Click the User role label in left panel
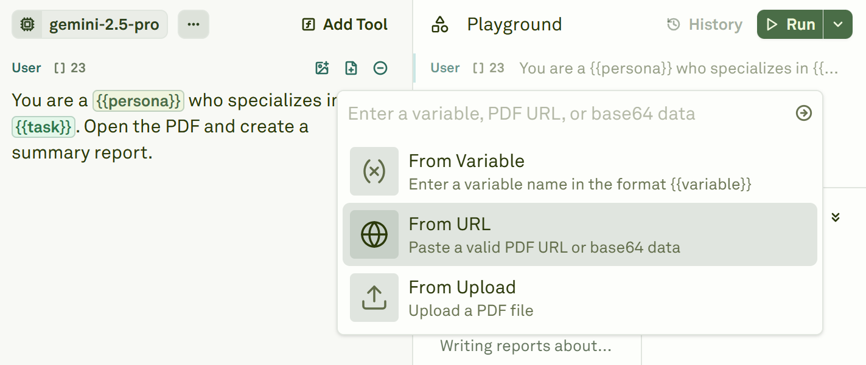The height and width of the screenshot is (365, 866). 27,68
